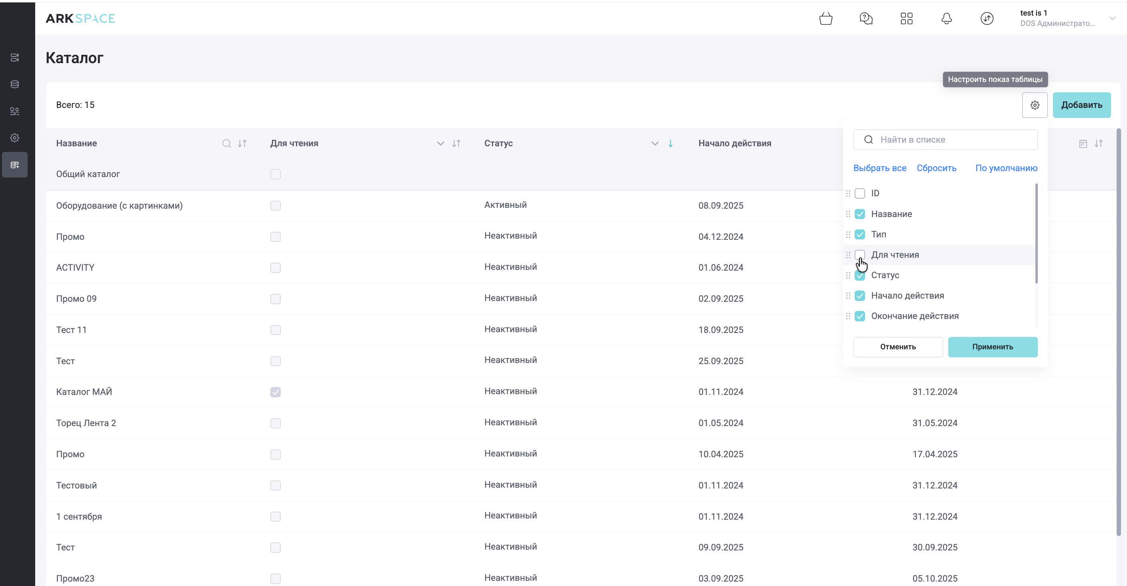Click the column list scrollbar
Viewport: 1127px width, 586px height.
[x=1036, y=234]
